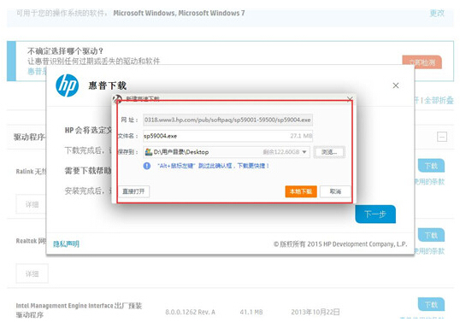The width and height of the screenshot is (460, 323).
Task: Click the Alt+鼠标左键 quick download hint link
Action: 213,166
